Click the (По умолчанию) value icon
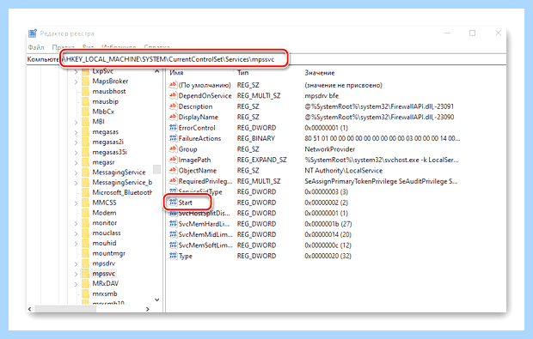 coord(173,85)
